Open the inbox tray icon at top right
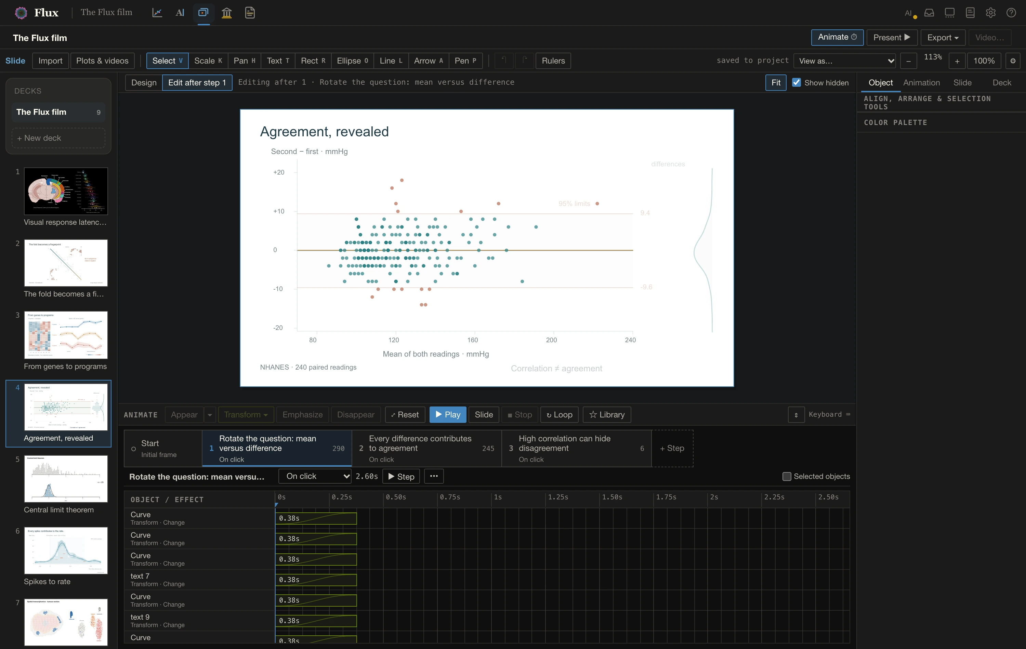The image size is (1026, 649). tap(929, 13)
